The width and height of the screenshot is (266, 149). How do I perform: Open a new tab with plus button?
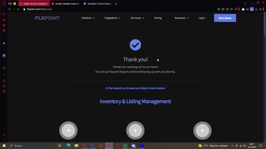(116, 4)
